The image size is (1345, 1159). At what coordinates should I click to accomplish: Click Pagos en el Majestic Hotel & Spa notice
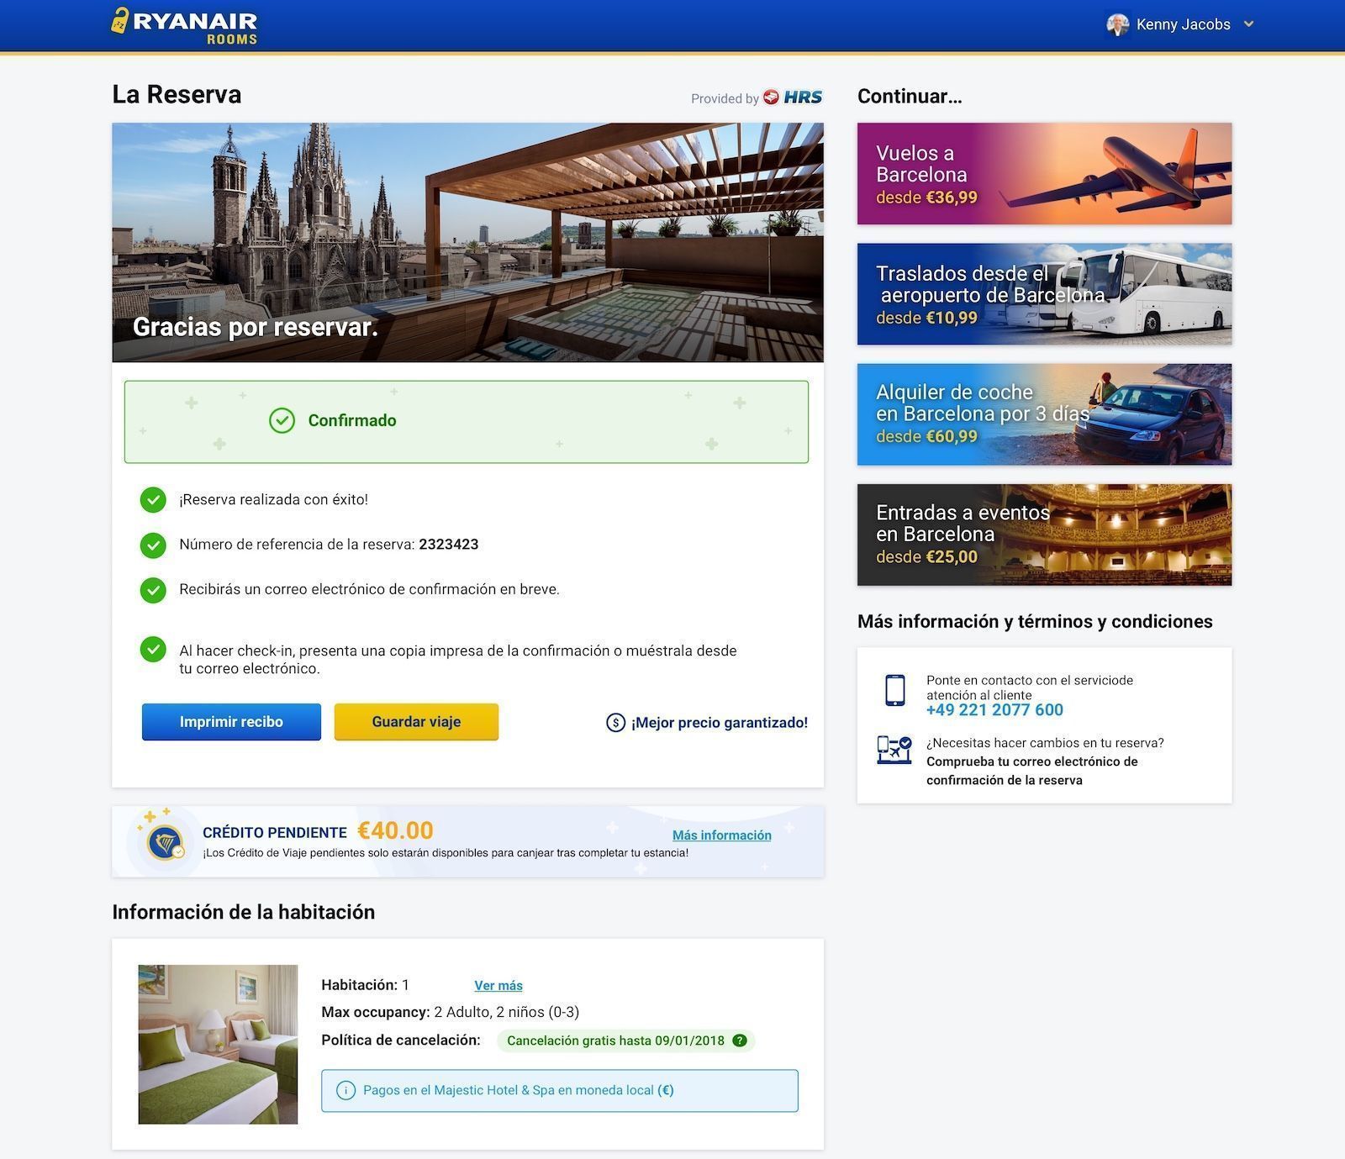coord(560,1090)
